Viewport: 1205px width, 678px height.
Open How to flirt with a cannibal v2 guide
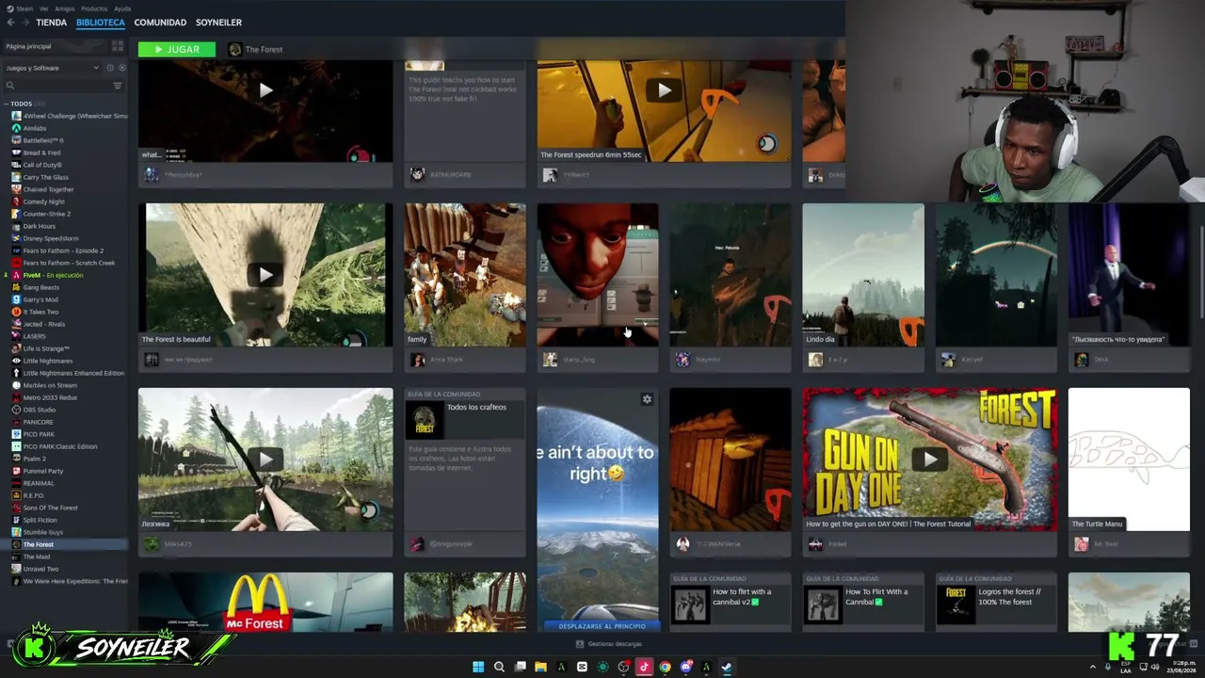731,602
